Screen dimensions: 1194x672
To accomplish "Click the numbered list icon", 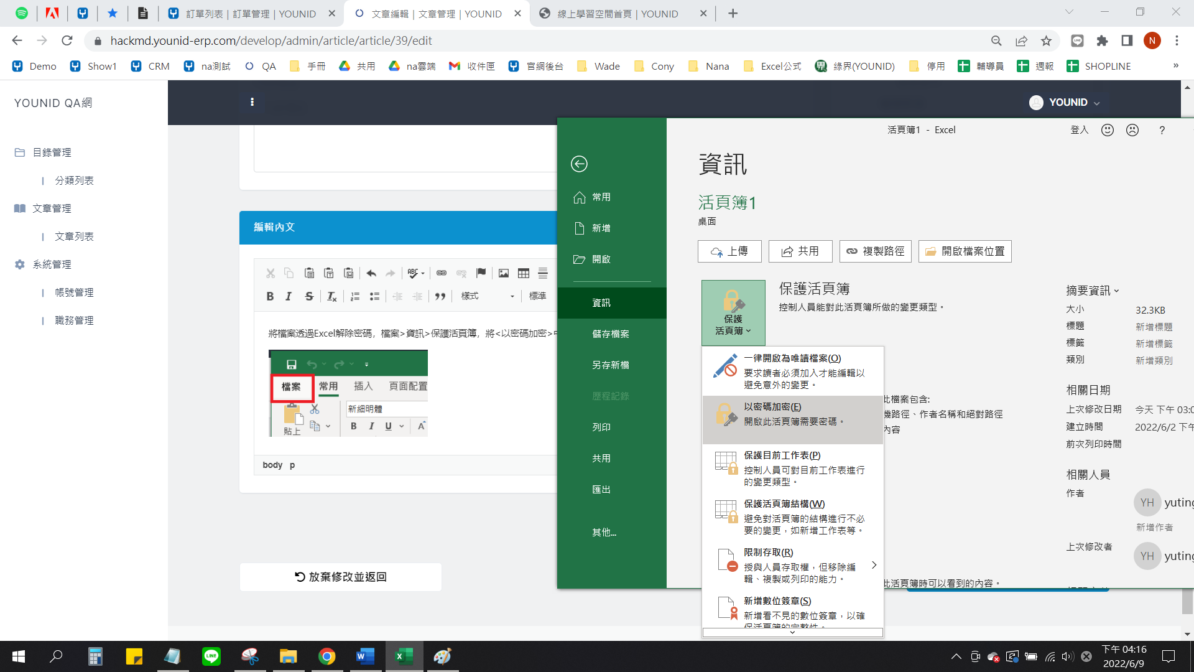I will [355, 296].
